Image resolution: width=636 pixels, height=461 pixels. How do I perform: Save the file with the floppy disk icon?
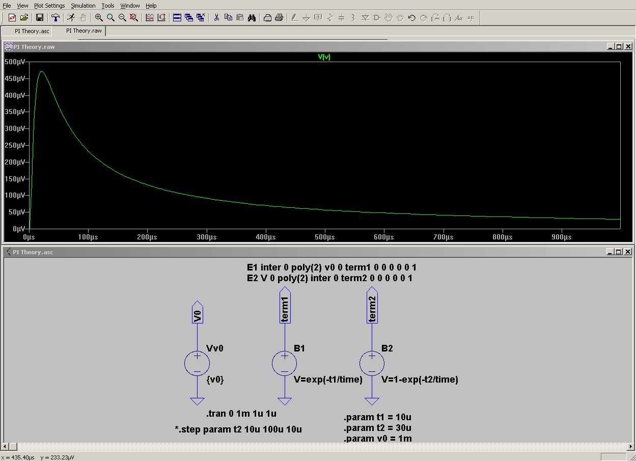click(39, 18)
